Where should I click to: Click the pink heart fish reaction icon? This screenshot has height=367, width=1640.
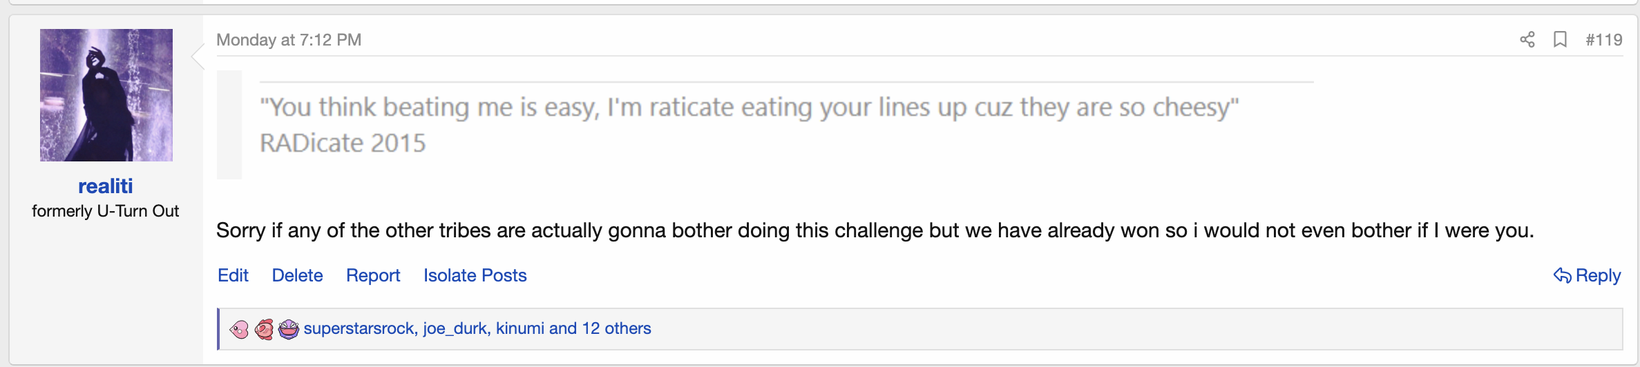pos(239,329)
